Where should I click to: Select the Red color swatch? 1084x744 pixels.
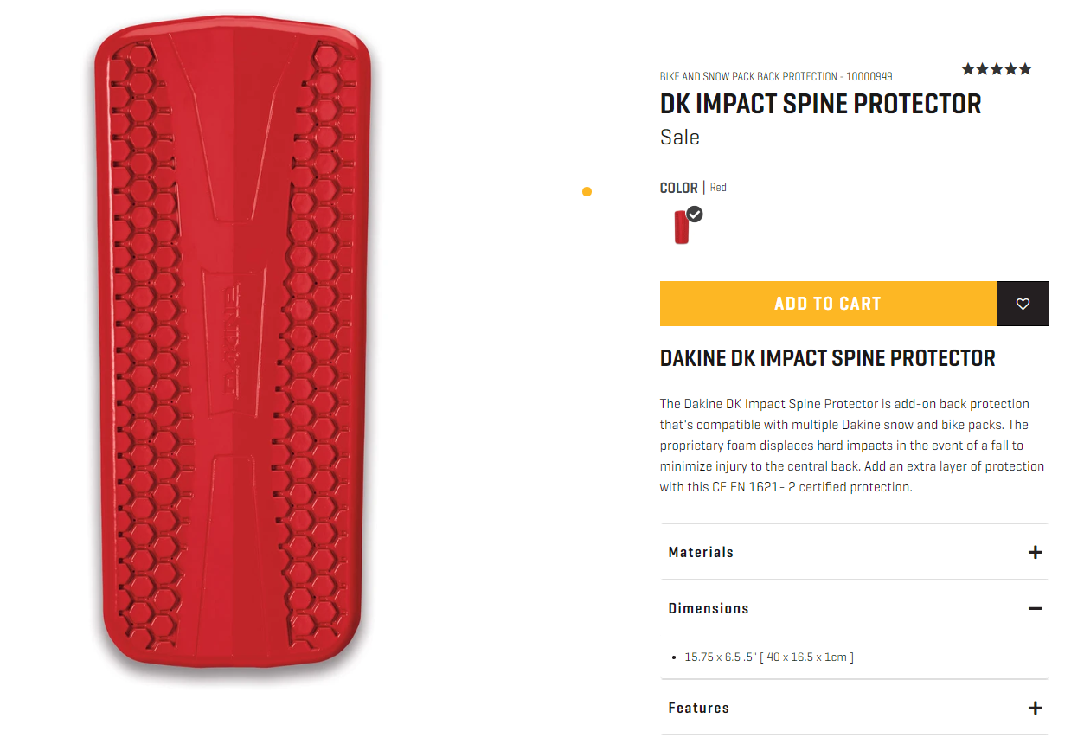(682, 227)
